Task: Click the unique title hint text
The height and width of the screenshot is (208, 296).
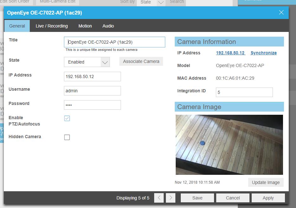Action: click(101, 50)
